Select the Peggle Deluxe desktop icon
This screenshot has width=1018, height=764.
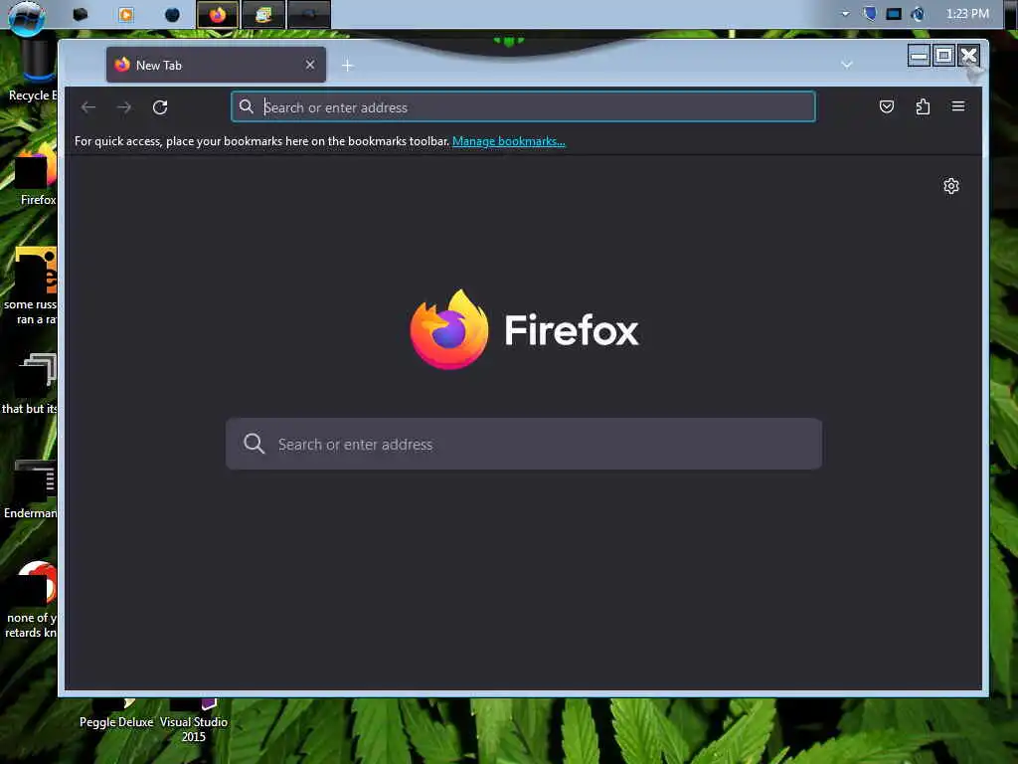[116, 714]
